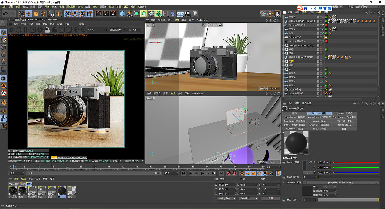Adjust the red R color slider

355,162
